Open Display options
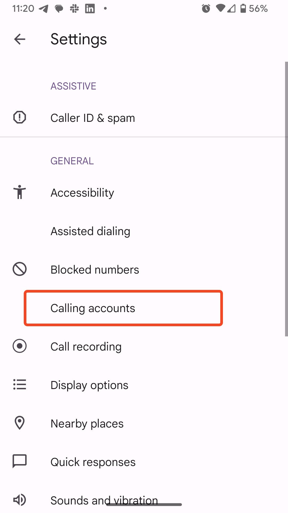 pyautogui.click(x=89, y=385)
